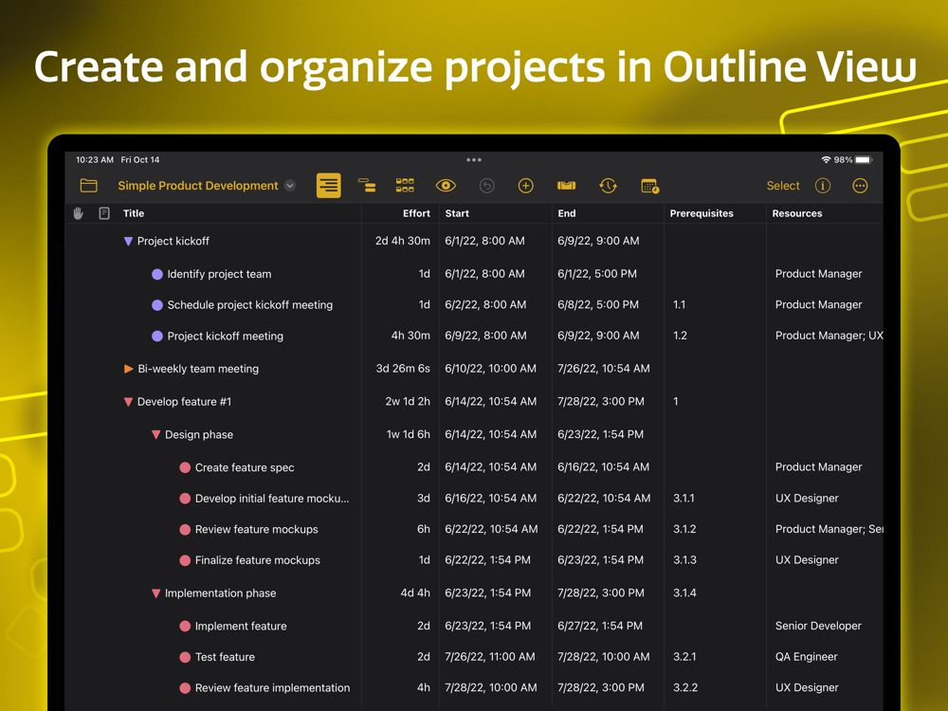The height and width of the screenshot is (711, 948).
Task: Add a new task with plus icon
Action: [x=526, y=186]
